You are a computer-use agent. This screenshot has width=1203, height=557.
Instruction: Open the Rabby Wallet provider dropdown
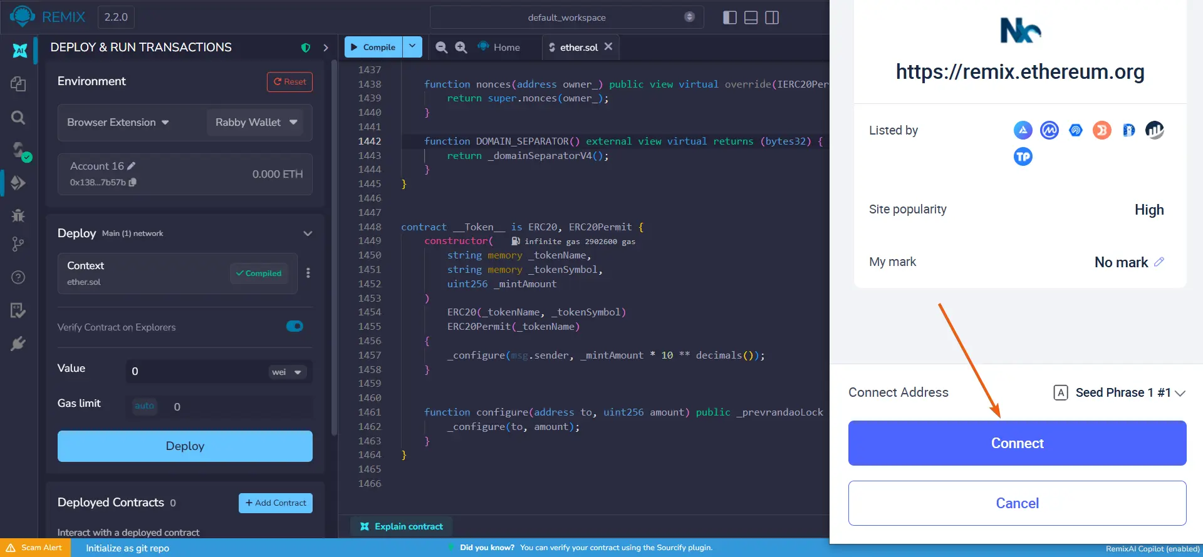(256, 123)
